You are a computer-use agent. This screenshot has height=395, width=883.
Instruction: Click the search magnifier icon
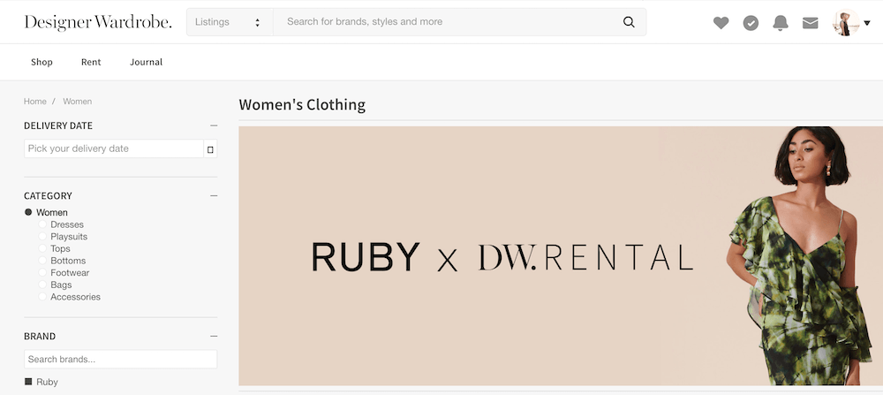tap(629, 22)
